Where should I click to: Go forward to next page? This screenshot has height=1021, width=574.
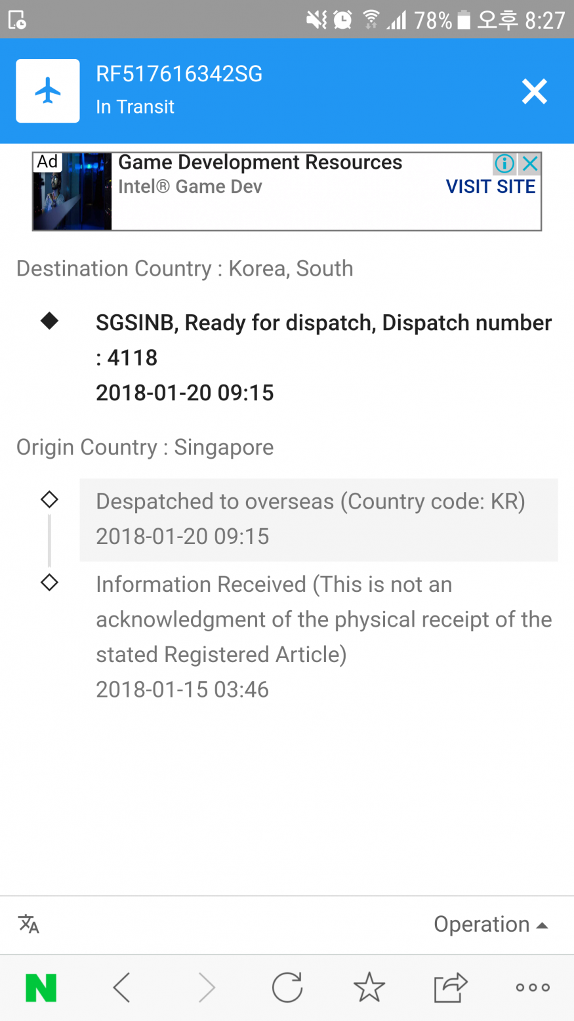coord(206,988)
